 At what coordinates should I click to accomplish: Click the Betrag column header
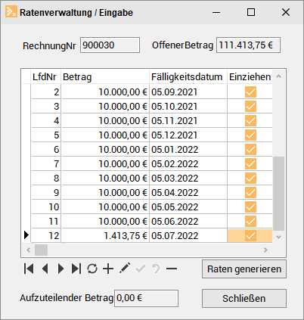click(x=105, y=76)
